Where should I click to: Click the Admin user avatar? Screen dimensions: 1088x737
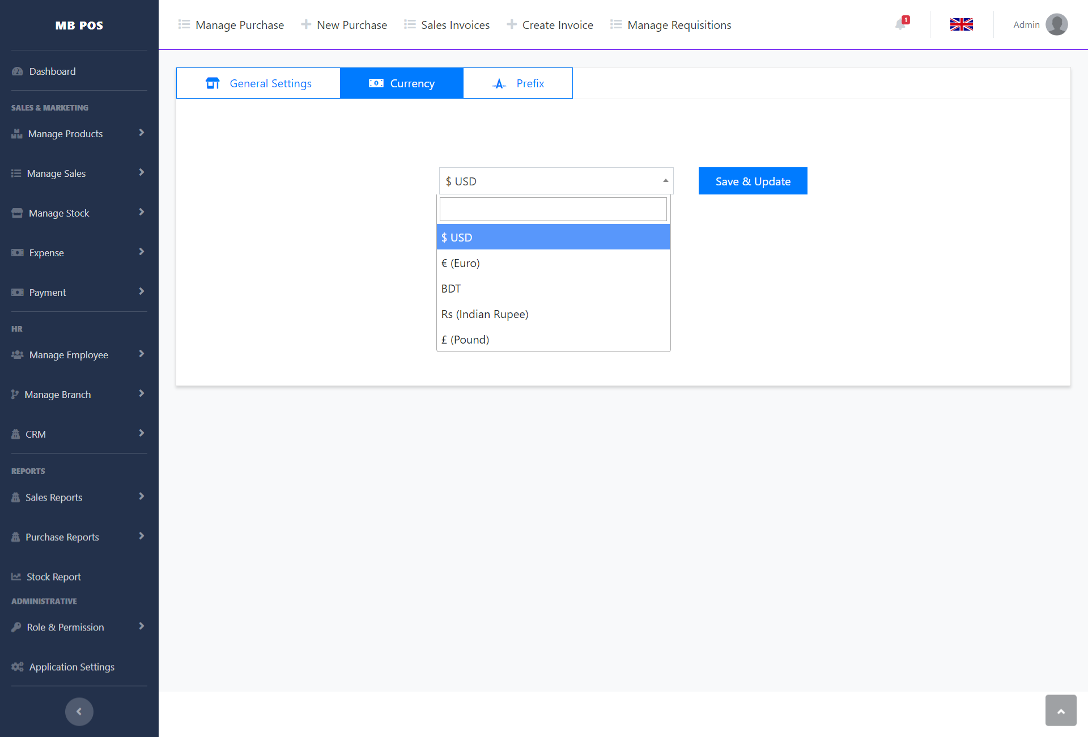[x=1056, y=24]
